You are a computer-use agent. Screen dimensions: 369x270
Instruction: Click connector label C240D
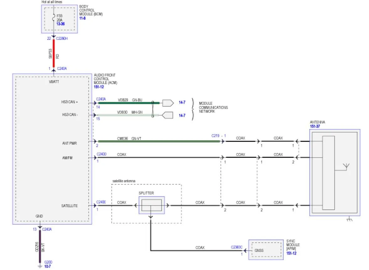[102, 154]
